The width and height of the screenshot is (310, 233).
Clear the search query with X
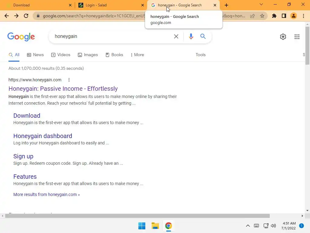point(176,36)
